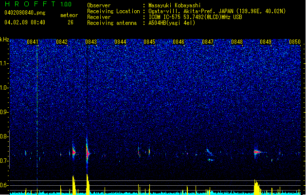Click the 0.6 kHz axis label
Screen dimensions: 306x195
tap(4, 185)
